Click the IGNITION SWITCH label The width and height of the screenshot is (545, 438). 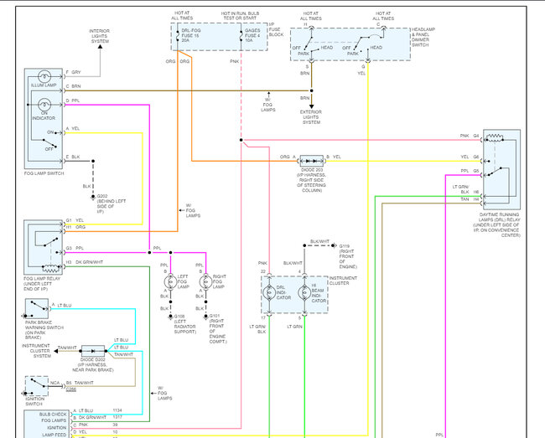[34, 401]
